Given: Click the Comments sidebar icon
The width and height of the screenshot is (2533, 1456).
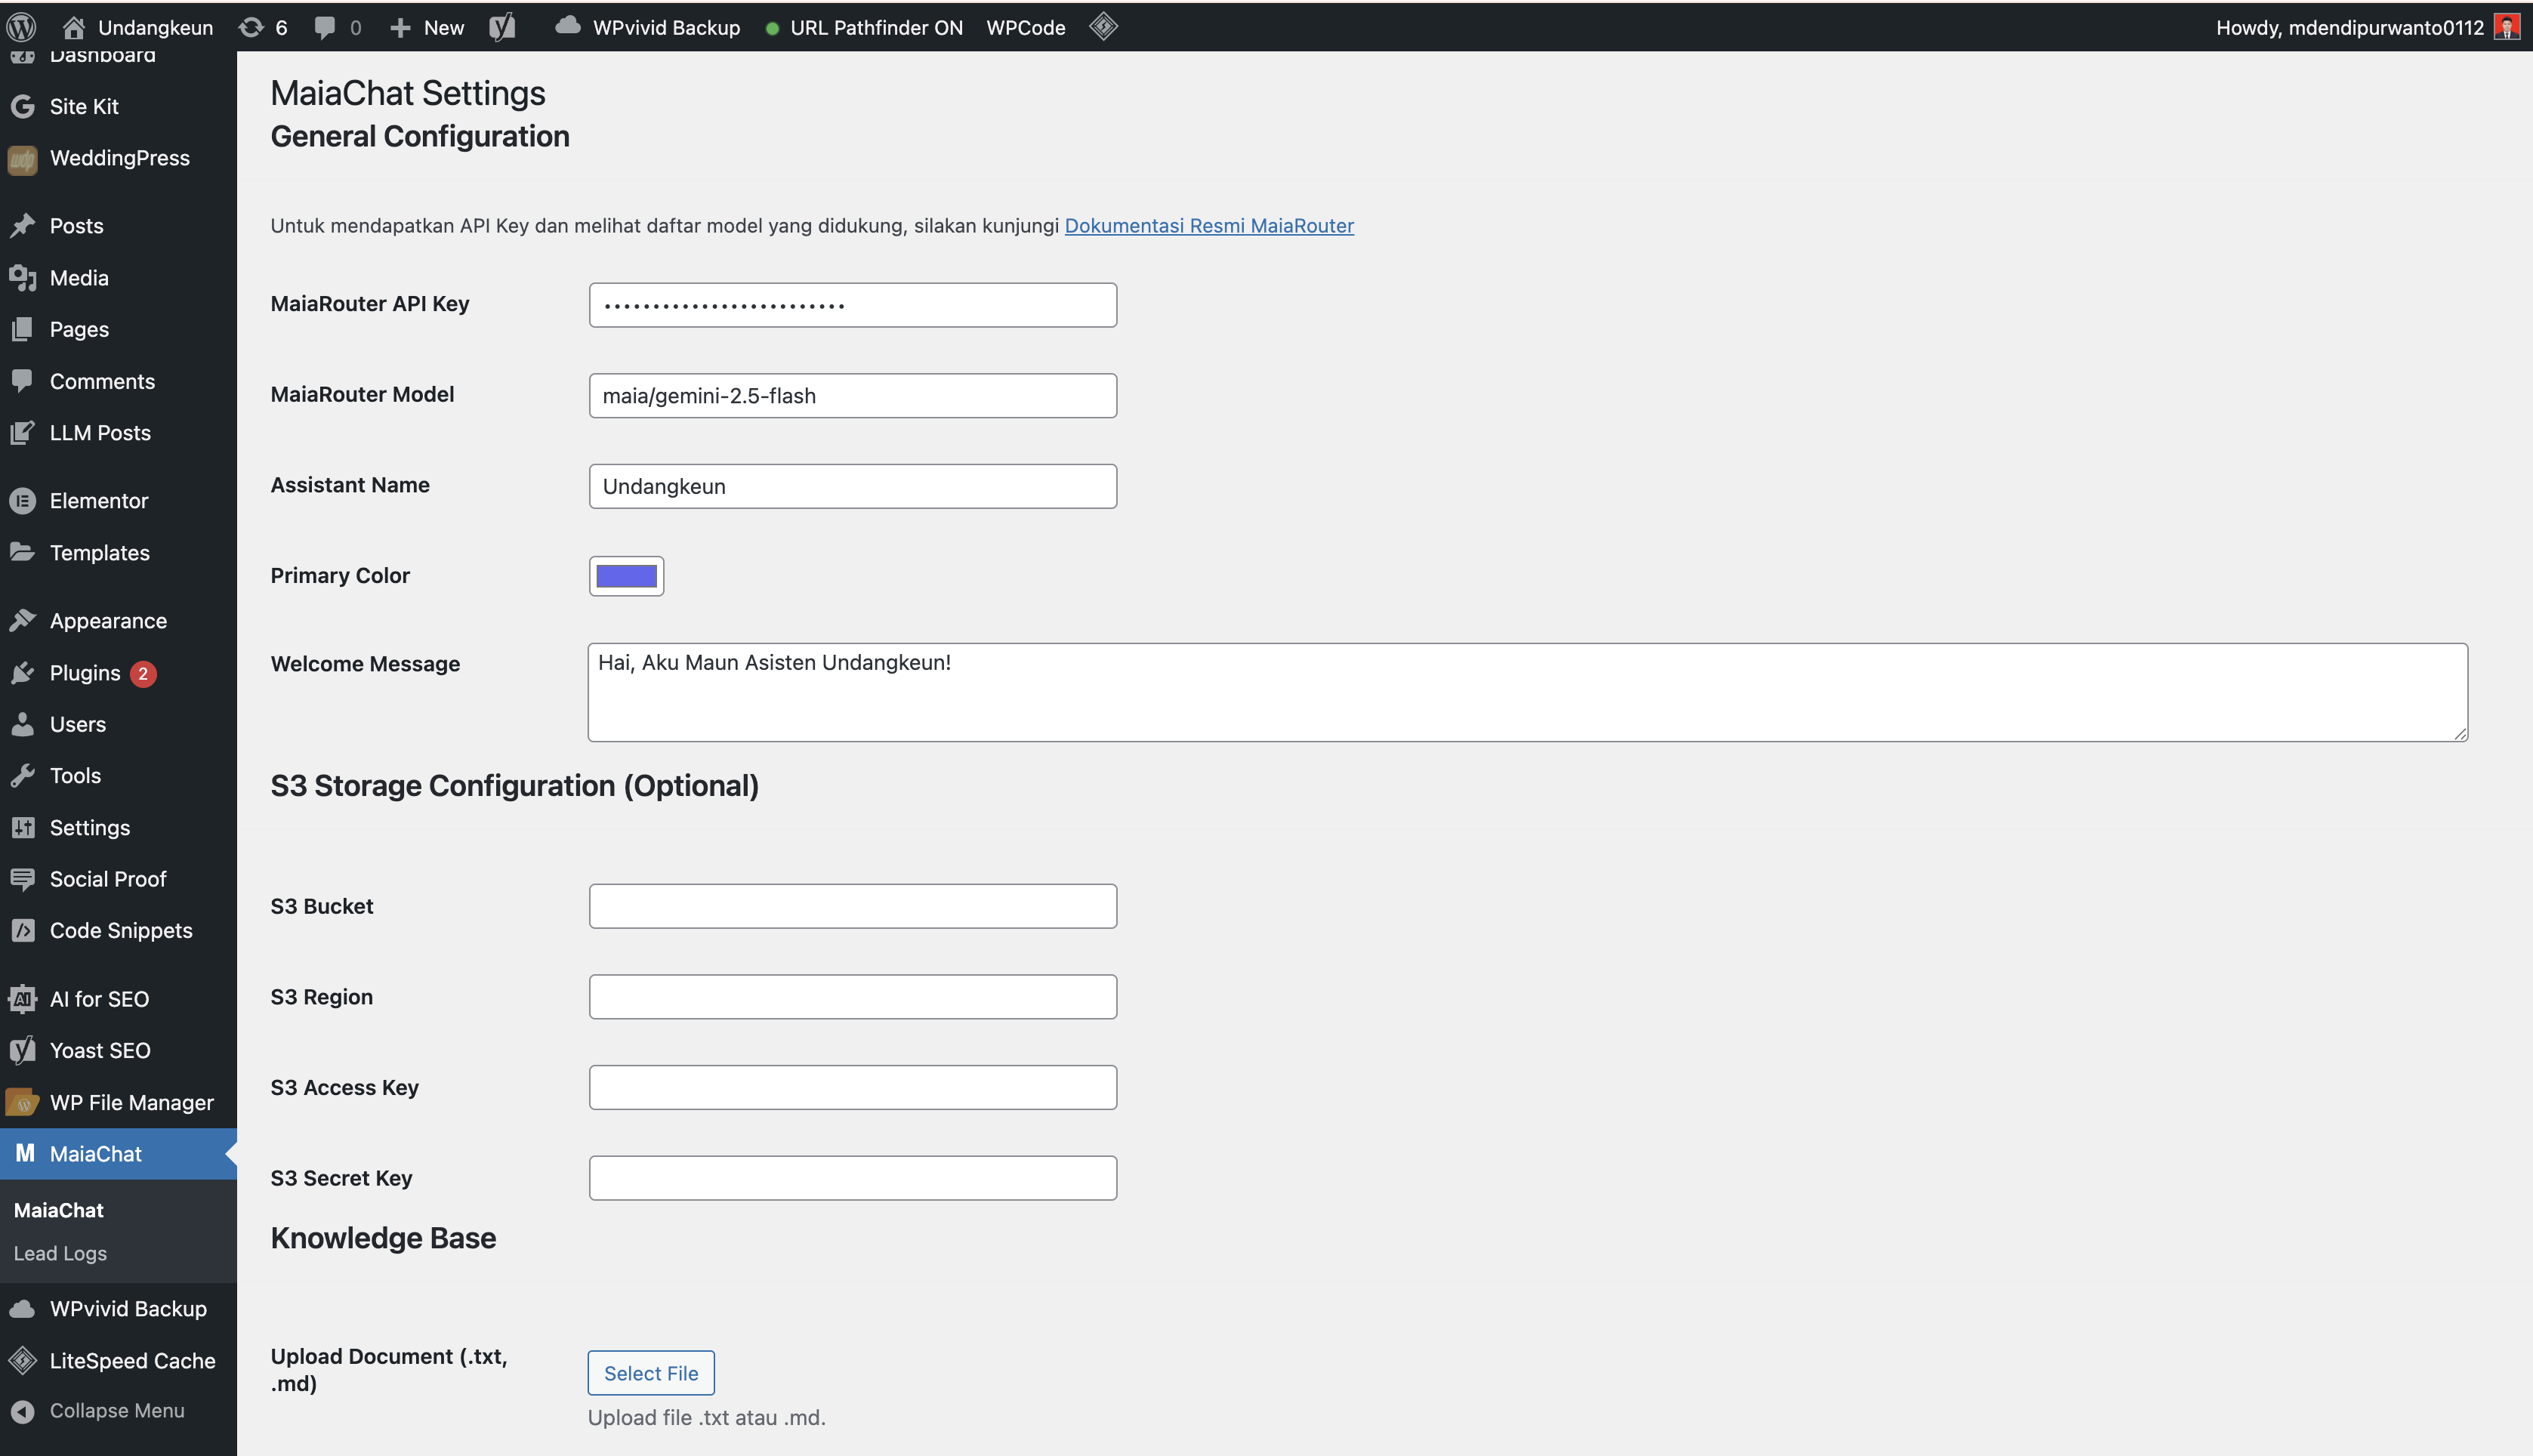Looking at the screenshot, I should click(x=22, y=381).
